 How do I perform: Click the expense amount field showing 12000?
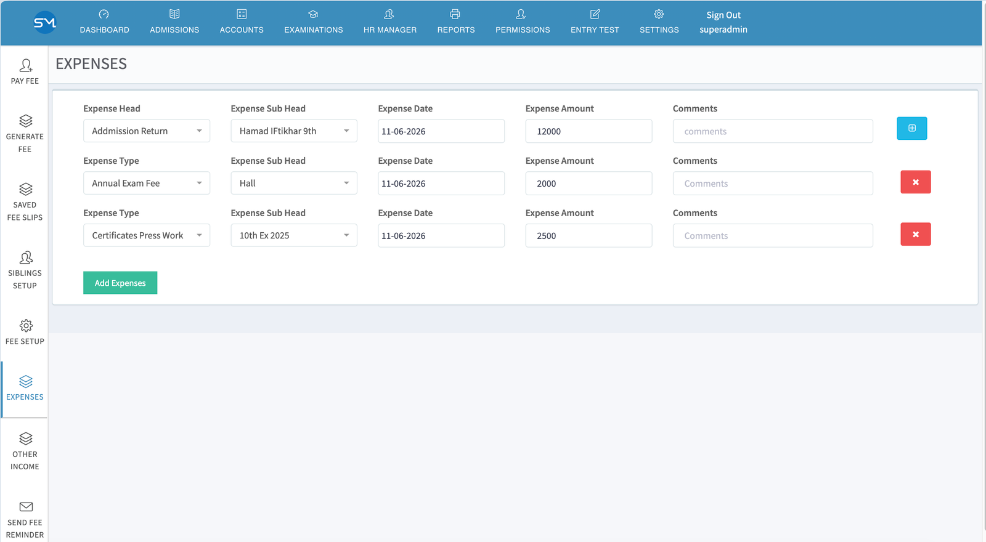[x=589, y=131]
